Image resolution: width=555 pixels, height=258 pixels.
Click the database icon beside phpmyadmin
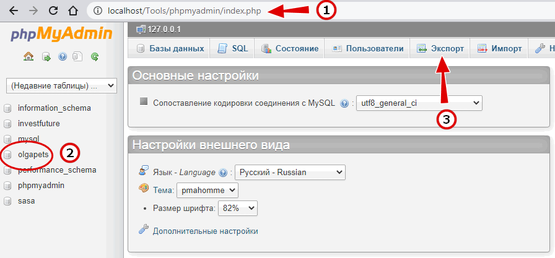pyautogui.click(x=7, y=186)
